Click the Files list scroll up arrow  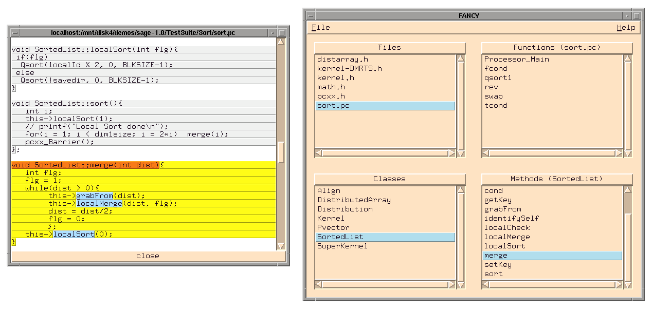tap(461, 58)
